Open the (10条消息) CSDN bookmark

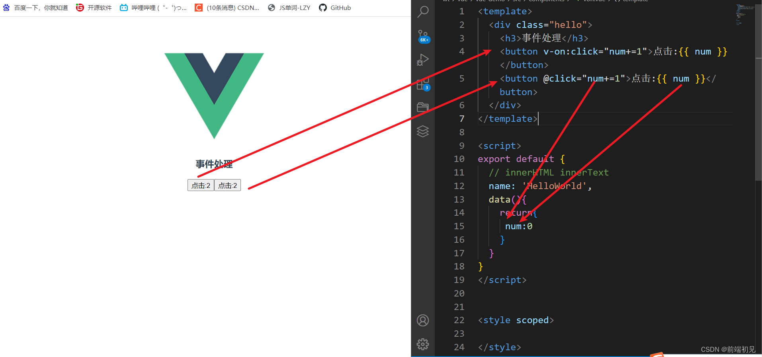pyautogui.click(x=227, y=8)
